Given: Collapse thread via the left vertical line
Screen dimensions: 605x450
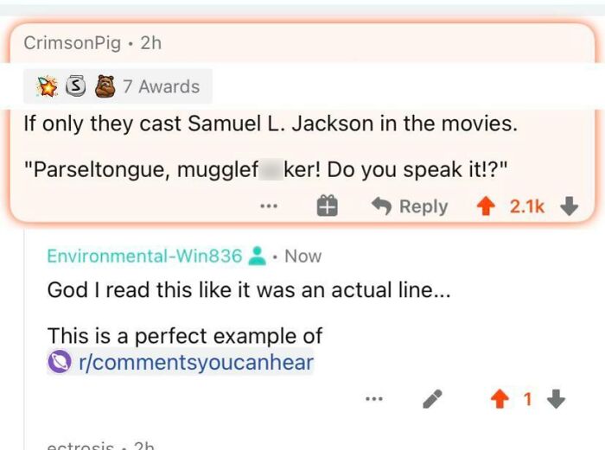Looking at the screenshot, I should pos(24,339).
